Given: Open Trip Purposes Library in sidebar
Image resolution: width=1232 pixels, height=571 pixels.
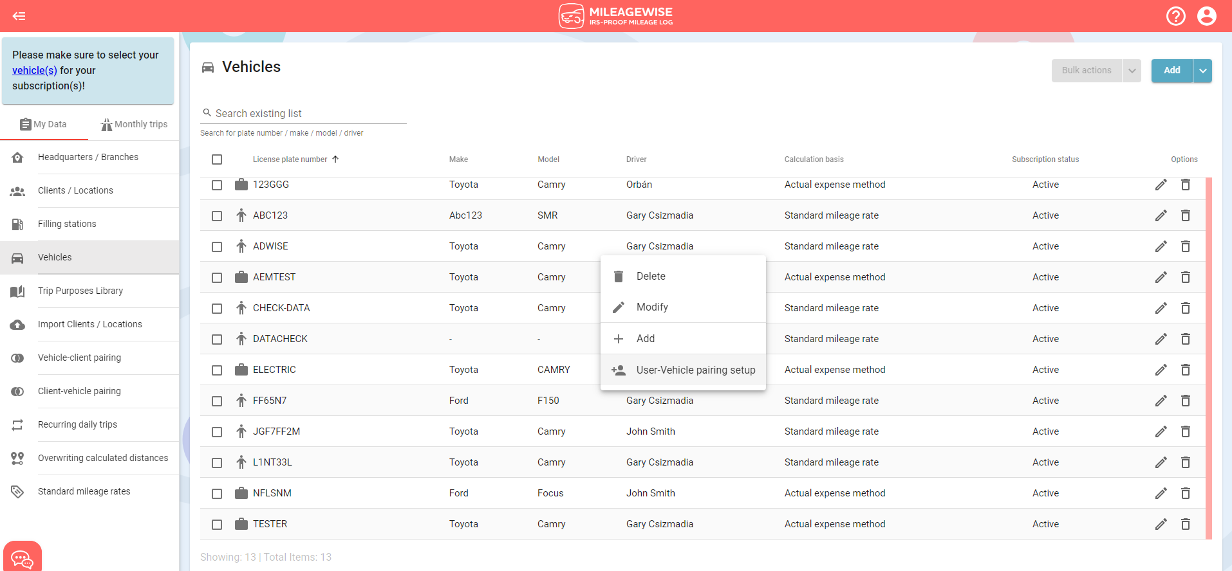Looking at the screenshot, I should pyautogui.click(x=80, y=291).
